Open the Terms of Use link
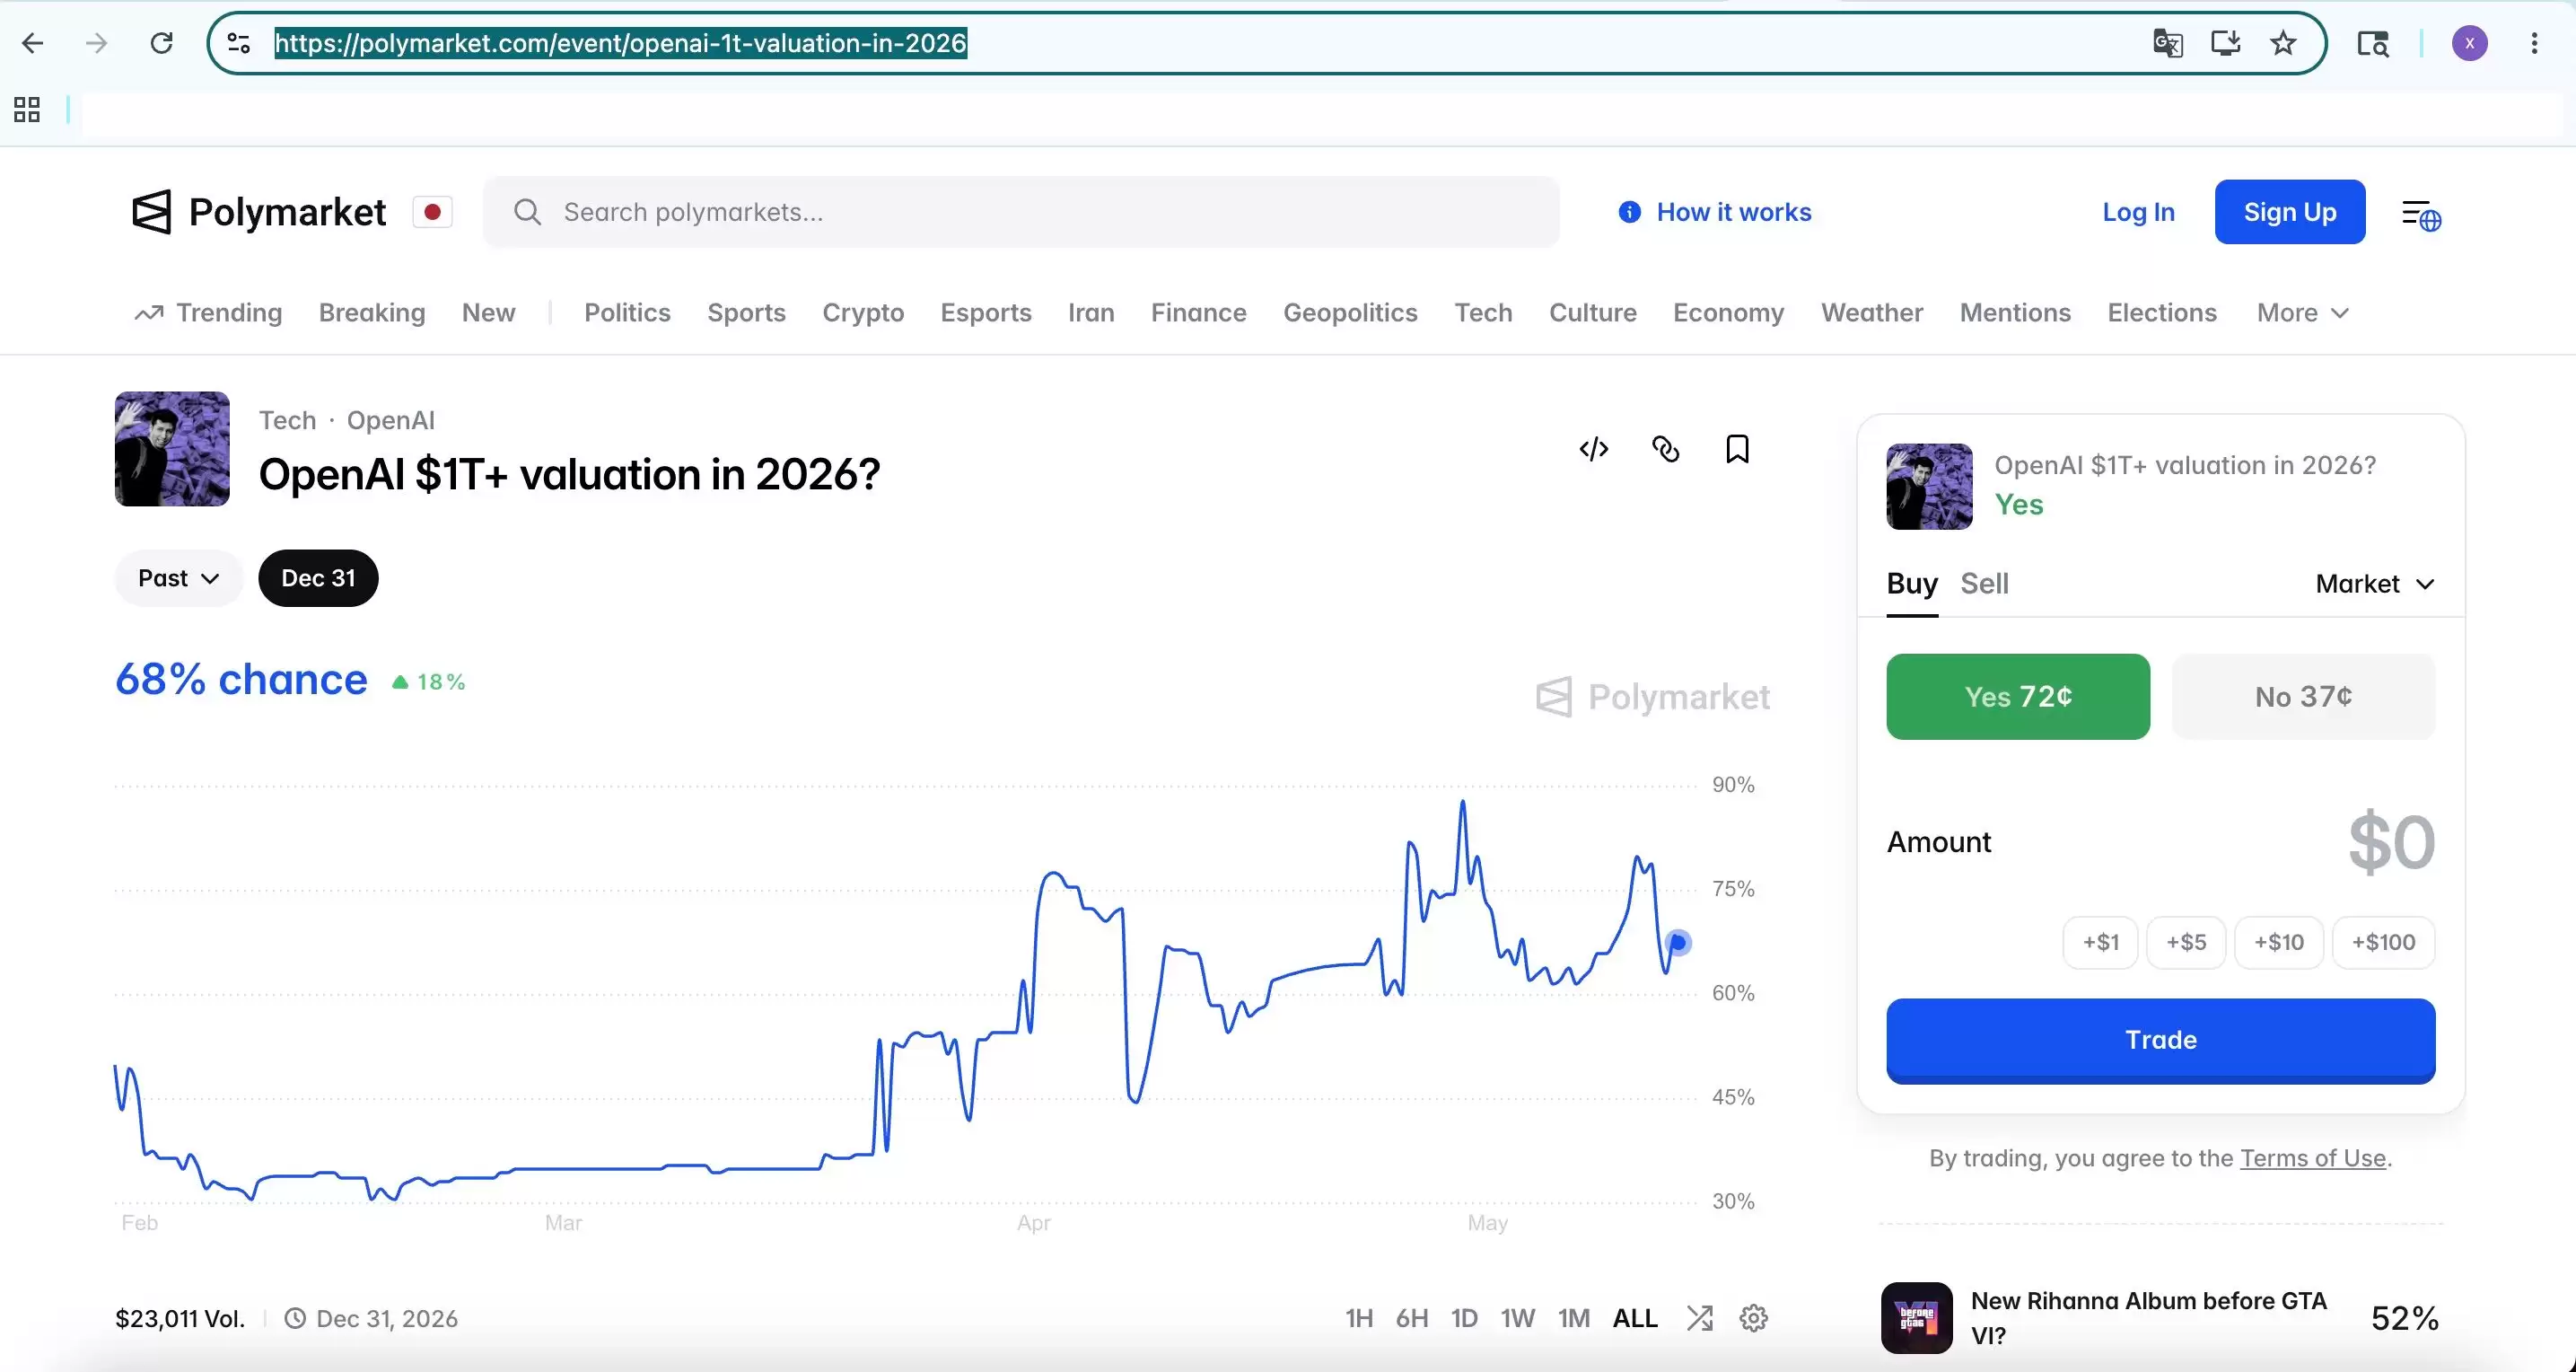 pos(2312,1157)
